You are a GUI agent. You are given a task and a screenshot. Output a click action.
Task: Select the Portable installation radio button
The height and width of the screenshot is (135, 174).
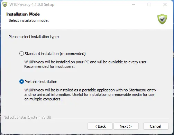tap(21, 82)
